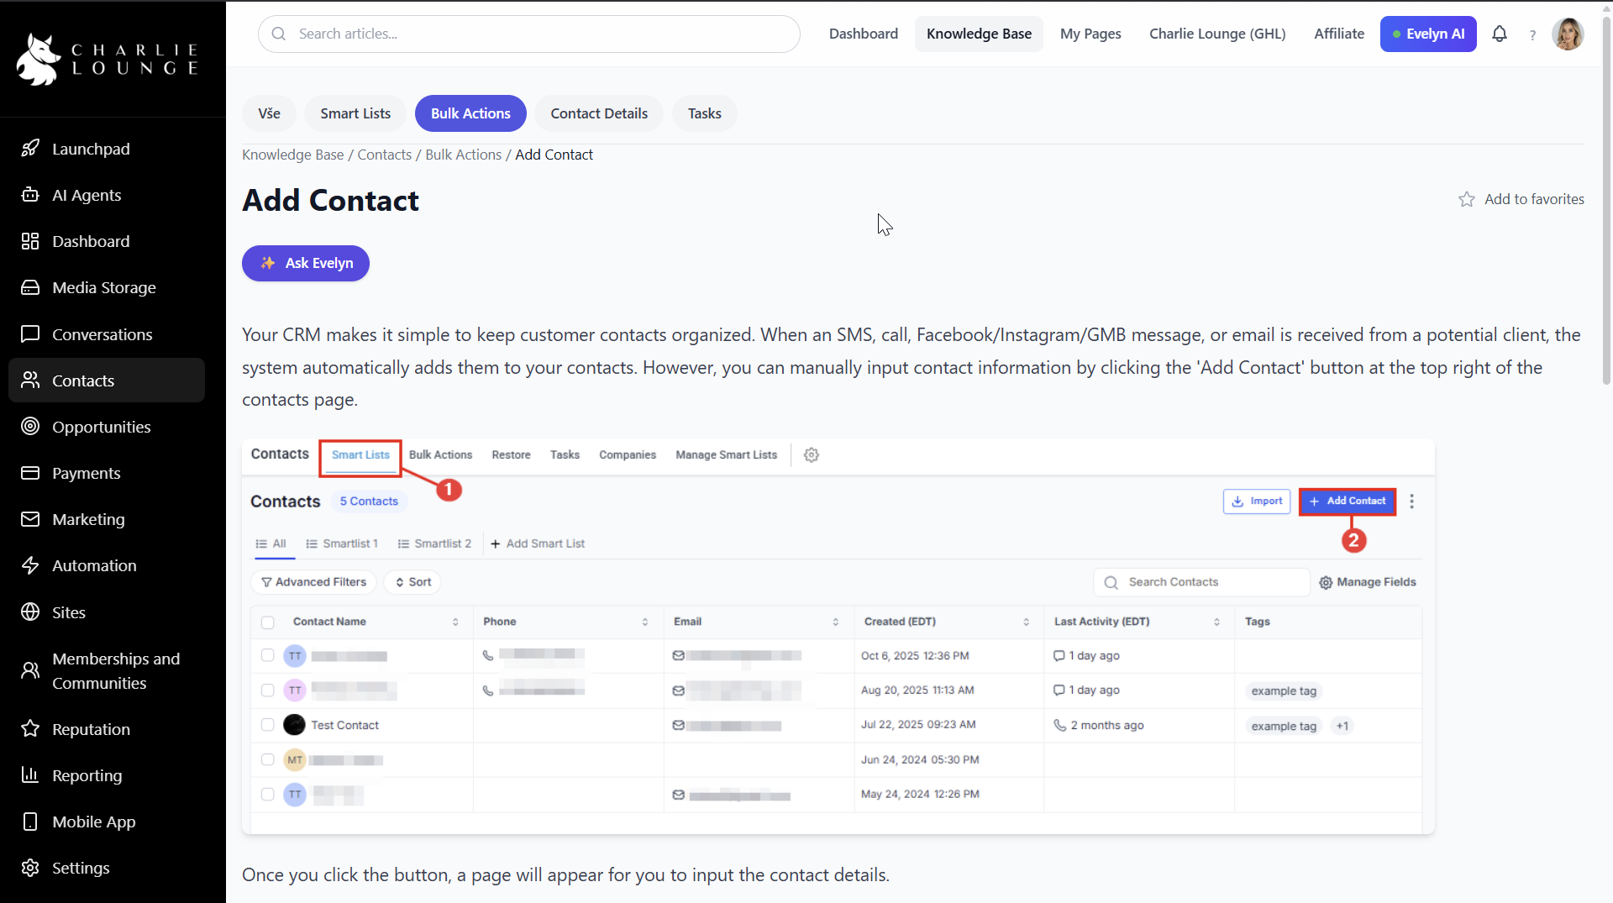
Task: Open Conversations via the chat bubble icon
Action: (x=30, y=334)
